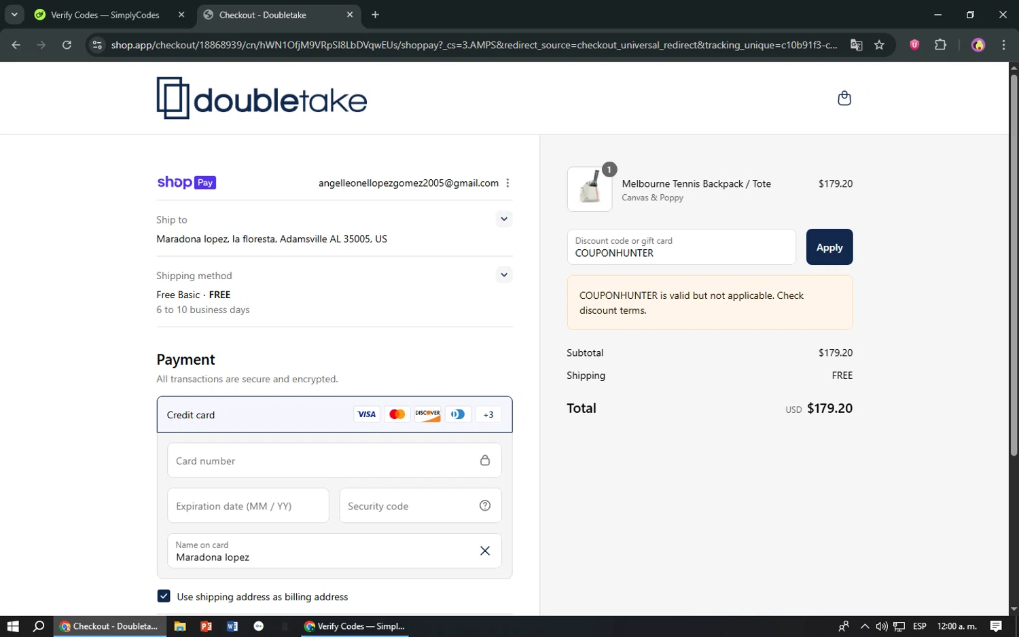Click the Shop Pay logo
This screenshot has width=1019, height=637.
click(186, 183)
